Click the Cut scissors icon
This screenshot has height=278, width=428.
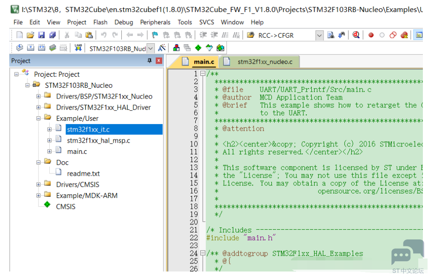click(x=67, y=35)
